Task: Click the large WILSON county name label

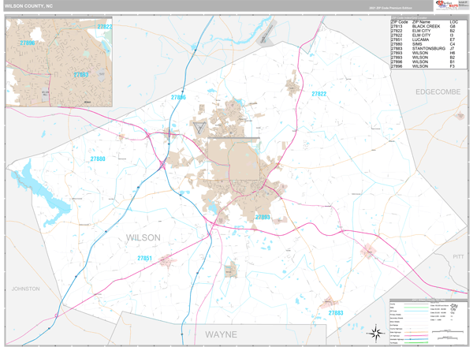Action: (143, 237)
